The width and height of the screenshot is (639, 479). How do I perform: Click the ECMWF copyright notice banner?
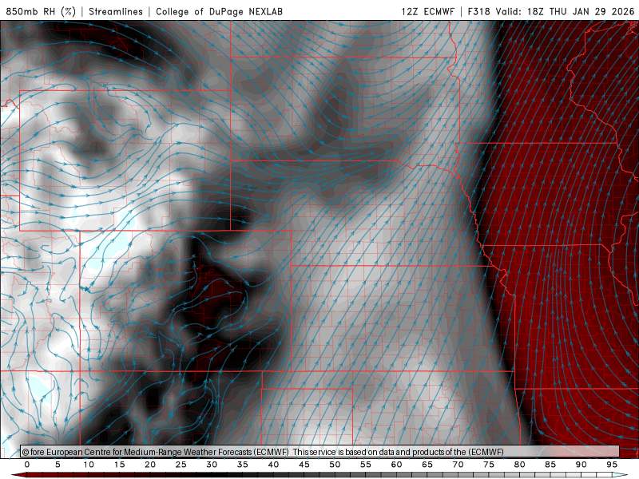(x=320, y=452)
